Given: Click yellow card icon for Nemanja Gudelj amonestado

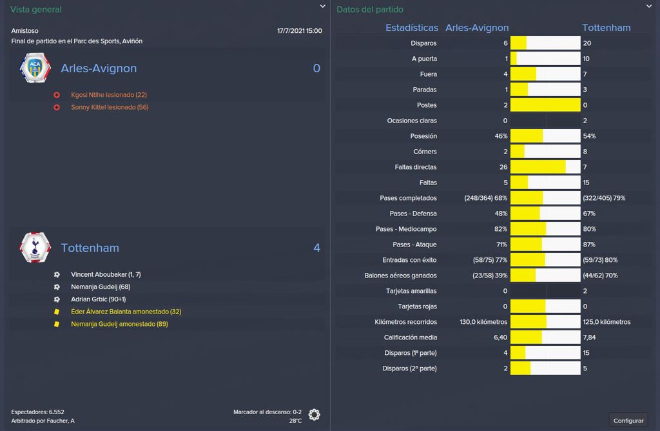Looking at the screenshot, I should 57,324.
